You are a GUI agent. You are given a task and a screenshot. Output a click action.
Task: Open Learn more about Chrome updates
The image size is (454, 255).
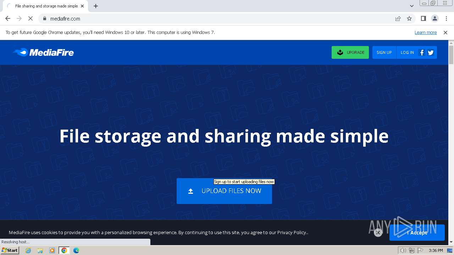coord(426,32)
